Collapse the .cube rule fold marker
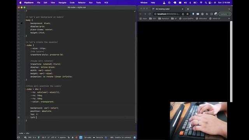 (25, 45)
